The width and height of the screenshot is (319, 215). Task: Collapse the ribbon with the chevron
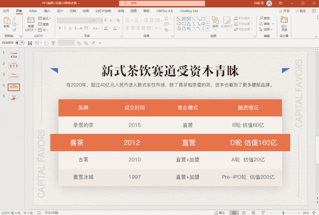tap(316, 37)
